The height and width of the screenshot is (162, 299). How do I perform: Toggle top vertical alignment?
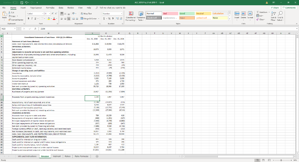(x=62, y=13)
